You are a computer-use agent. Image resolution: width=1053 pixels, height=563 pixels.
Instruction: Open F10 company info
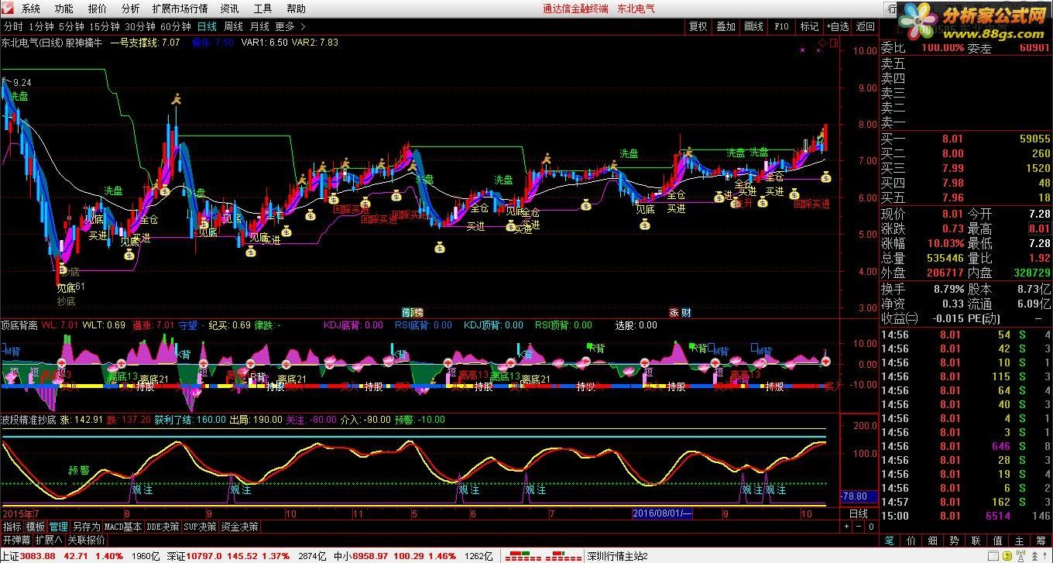point(781,26)
